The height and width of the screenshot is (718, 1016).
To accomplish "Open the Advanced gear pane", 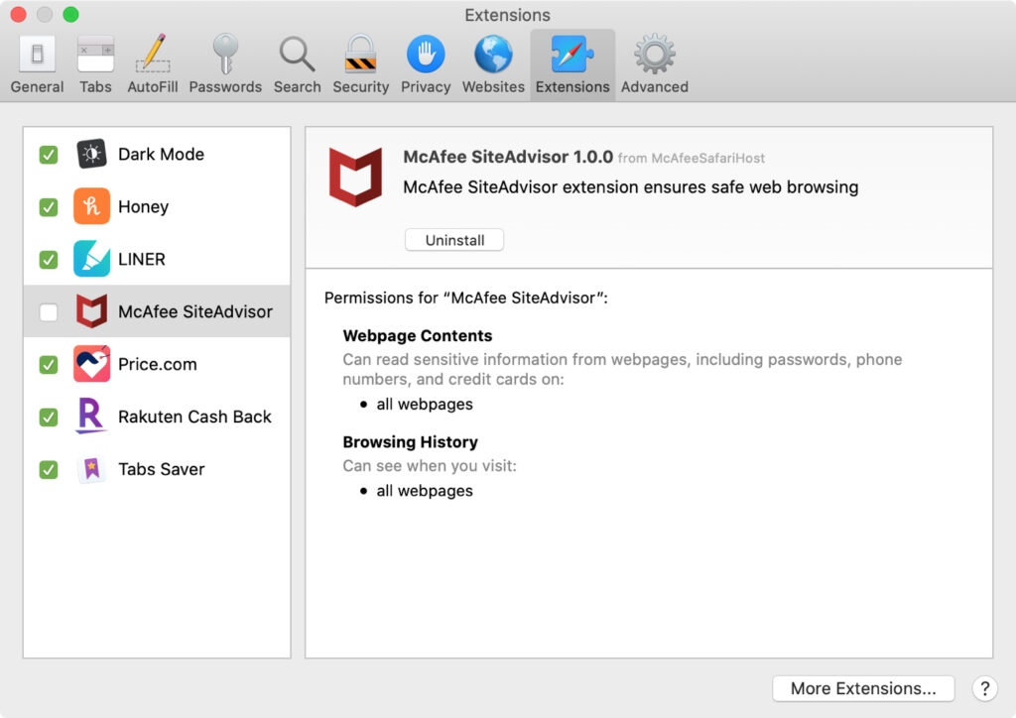I will 654,62.
